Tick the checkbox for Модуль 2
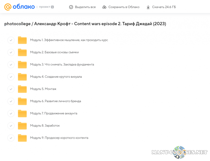 pos(11,52)
